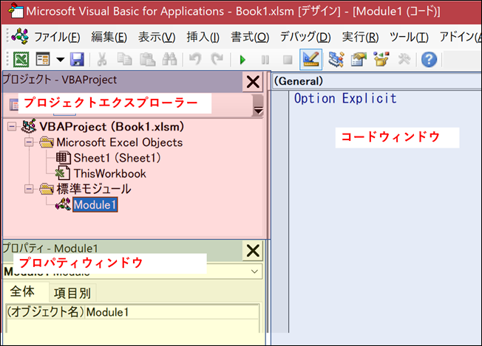This screenshot has width=482, height=346.
Task: Click the Insert UserForm toolbar icon
Action: pyautogui.click(x=43, y=59)
